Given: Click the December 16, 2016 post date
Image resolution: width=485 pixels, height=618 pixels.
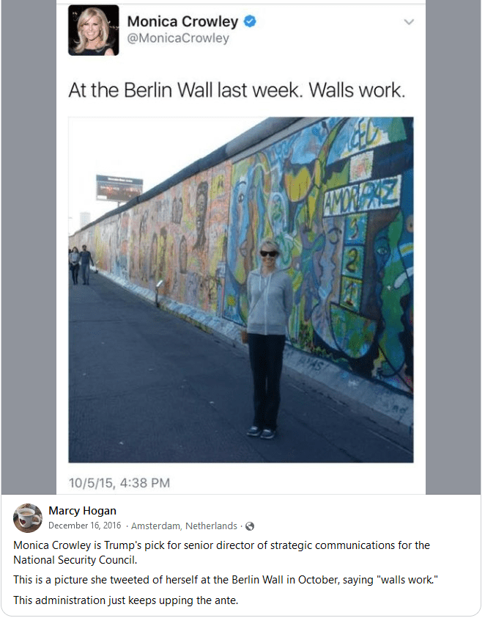Looking at the screenshot, I should pos(84,526).
